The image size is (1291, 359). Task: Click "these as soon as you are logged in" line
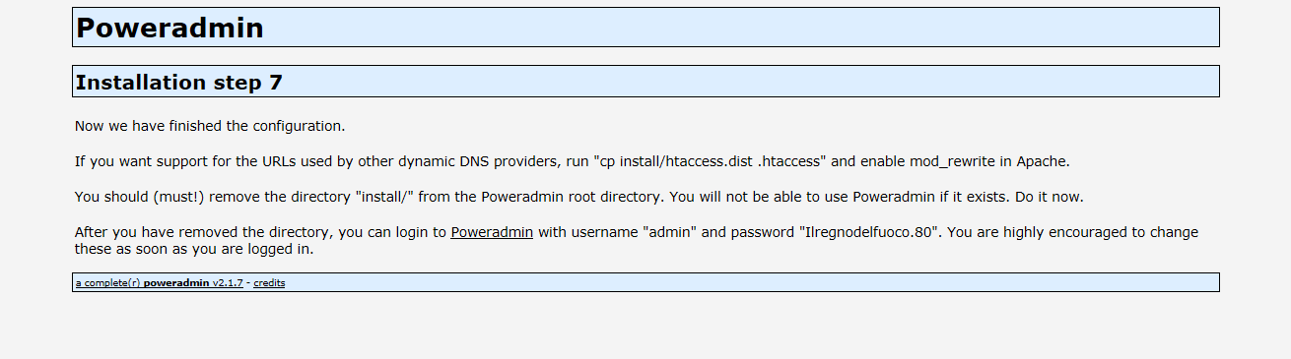coord(194,250)
